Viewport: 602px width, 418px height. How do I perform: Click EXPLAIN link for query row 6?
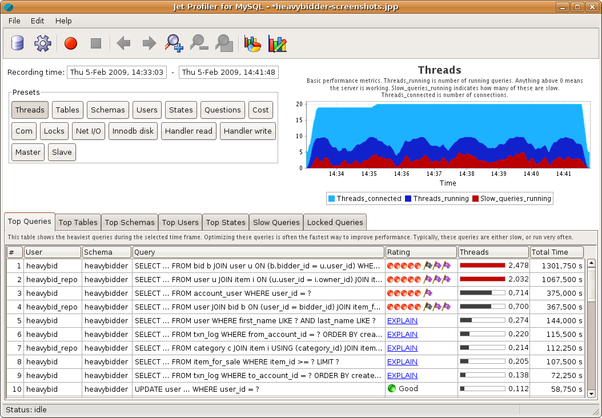point(402,334)
